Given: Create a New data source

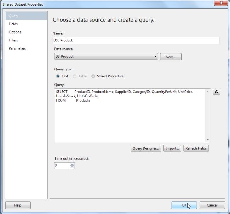Looking at the screenshot, I should click(x=171, y=57).
